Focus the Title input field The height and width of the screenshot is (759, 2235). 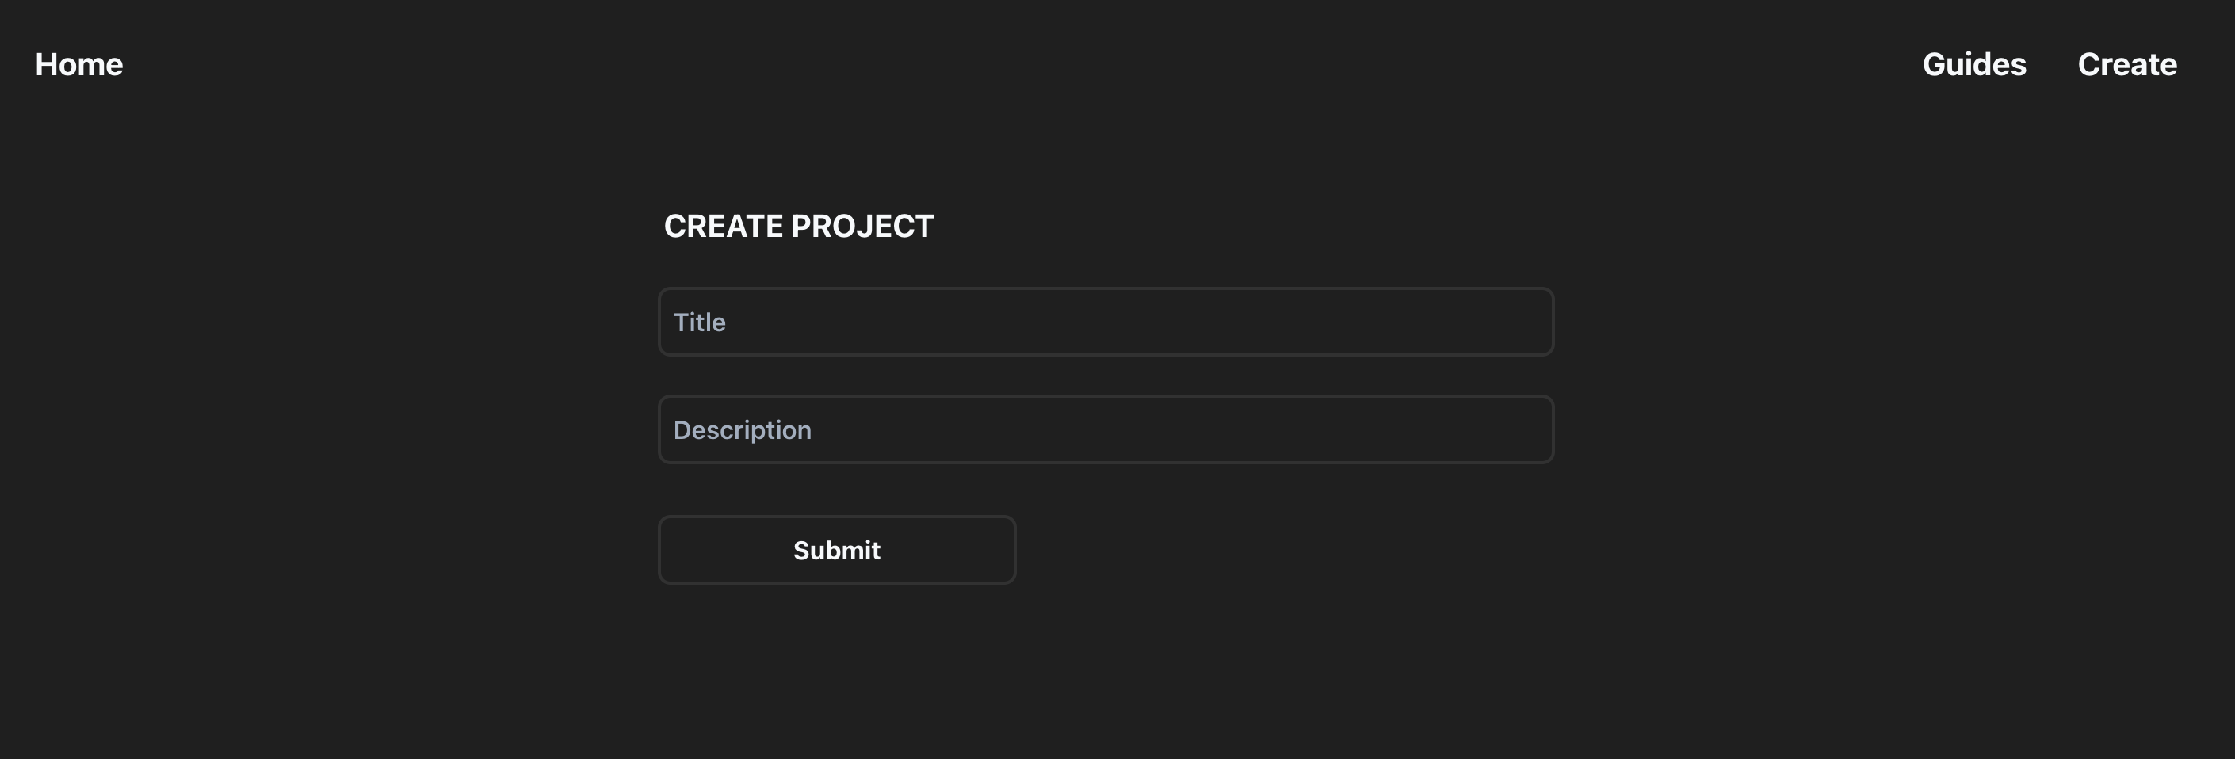coord(1106,322)
